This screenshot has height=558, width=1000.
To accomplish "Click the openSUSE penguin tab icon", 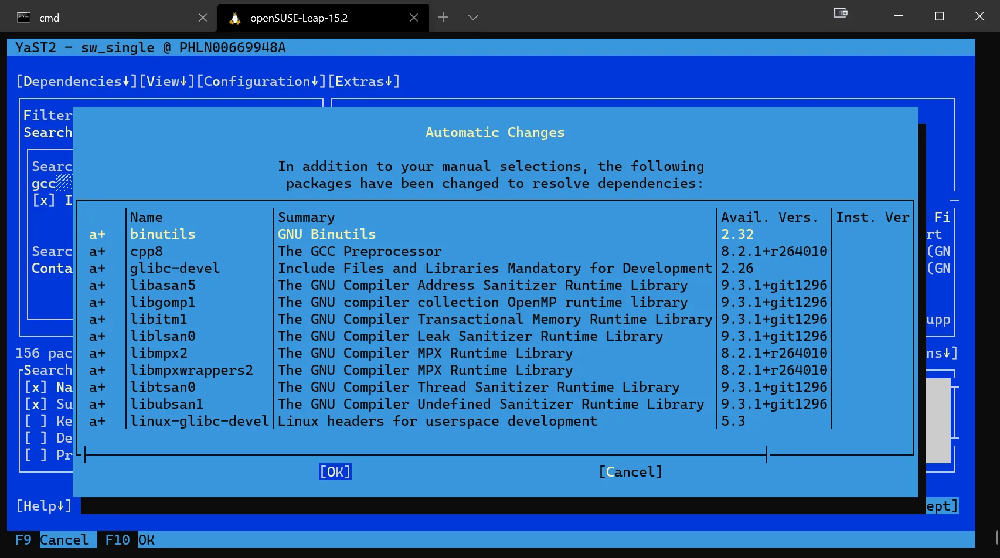I will pos(235,18).
